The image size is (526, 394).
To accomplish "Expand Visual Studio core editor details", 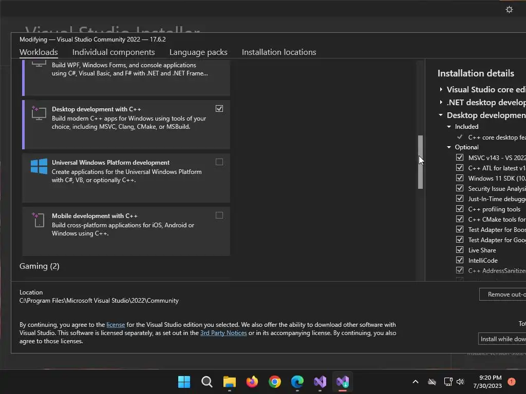I will [441, 89].
